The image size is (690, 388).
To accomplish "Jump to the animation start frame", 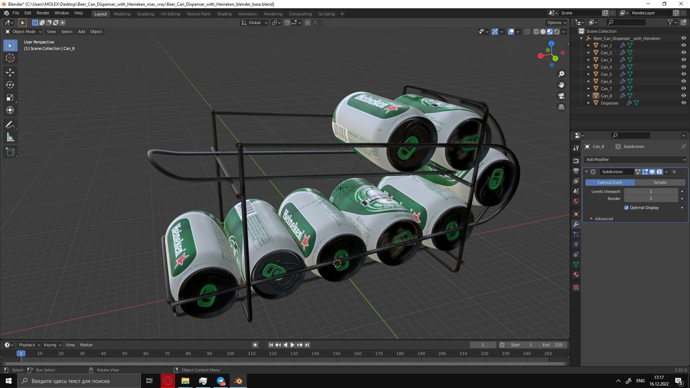I will (x=271, y=345).
